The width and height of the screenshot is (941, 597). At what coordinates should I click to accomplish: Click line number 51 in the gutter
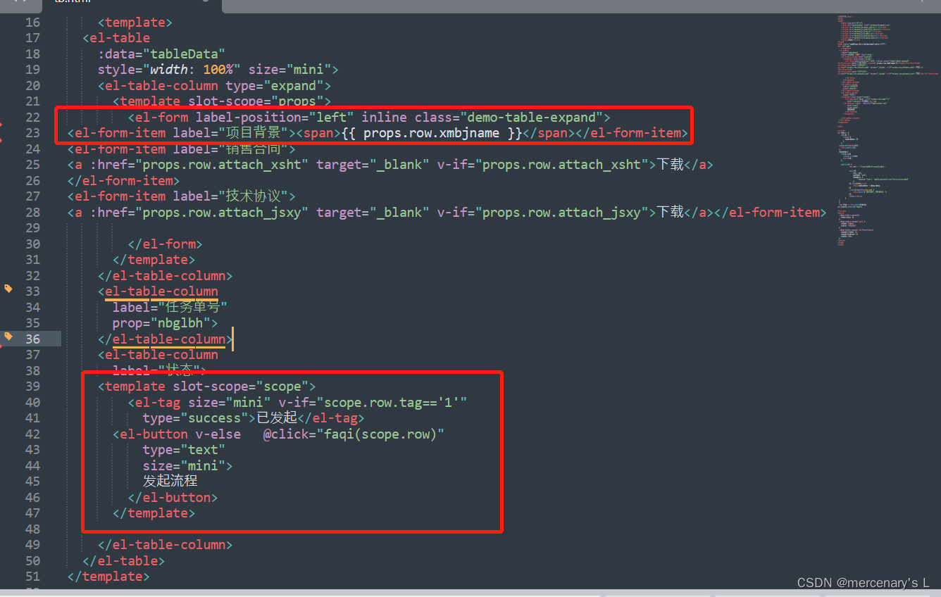32,577
